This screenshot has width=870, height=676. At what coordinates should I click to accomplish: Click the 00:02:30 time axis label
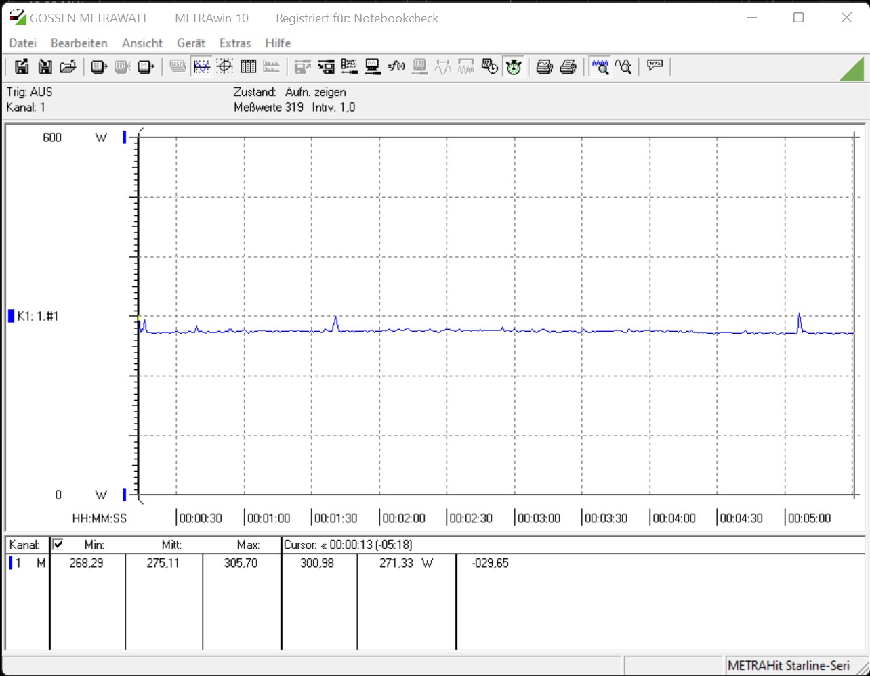click(x=471, y=518)
